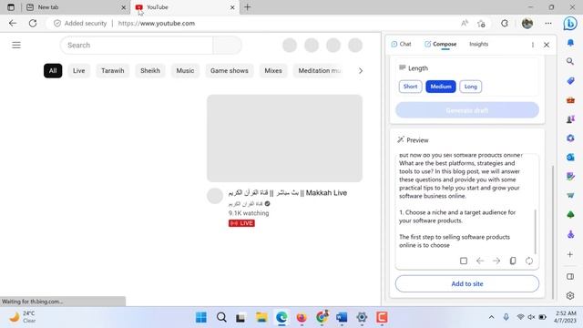Switch to the Insights tab
The width and height of the screenshot is (583, 328).
tap(478, 44)
